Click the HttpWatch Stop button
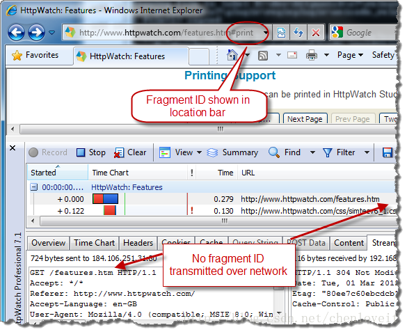Image resolution: width=407 pixels, height=332 pixels. (x=91, y=152)
